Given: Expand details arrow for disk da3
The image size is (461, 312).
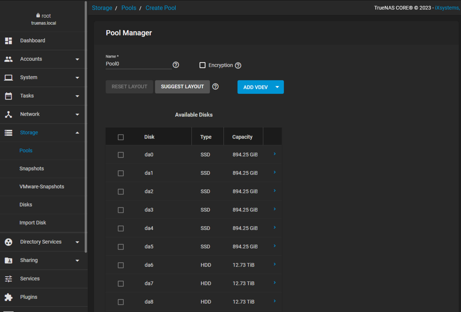Looking at the screenshot, I should pyautogui.click(x=275, y=209).
